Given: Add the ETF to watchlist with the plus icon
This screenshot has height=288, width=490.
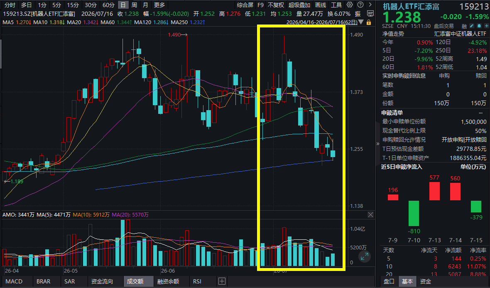Looking at the screenshot, I should point(487,26).
